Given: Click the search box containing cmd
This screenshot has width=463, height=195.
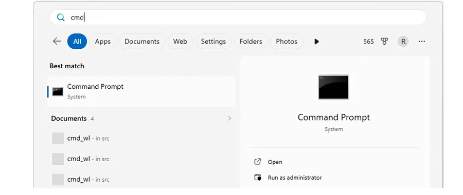Looking at the screenshot, I should point(238,17).
